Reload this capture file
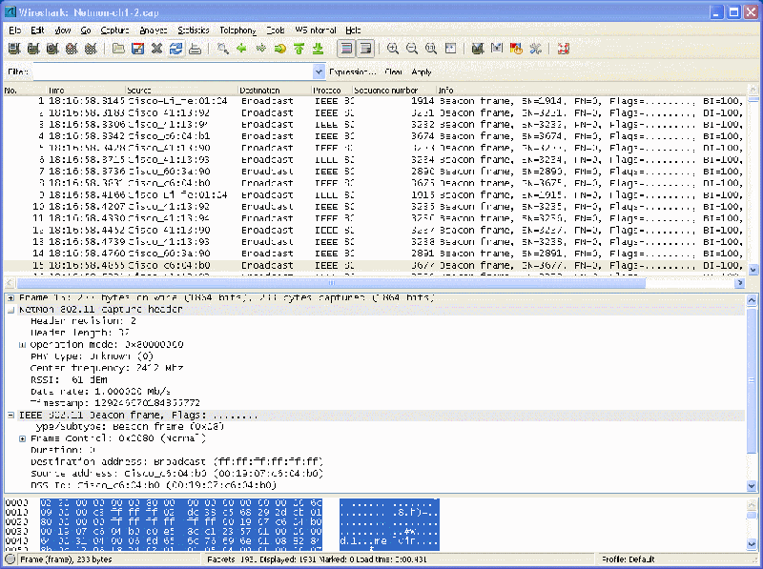The image size is (763, 569). click(175, 49)
